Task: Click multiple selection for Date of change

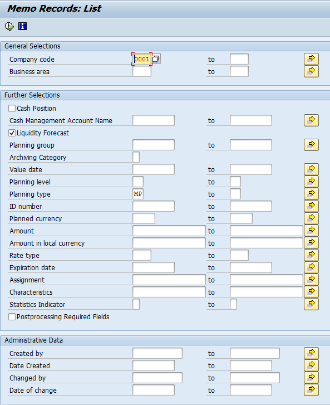Action: click(311, 390)
